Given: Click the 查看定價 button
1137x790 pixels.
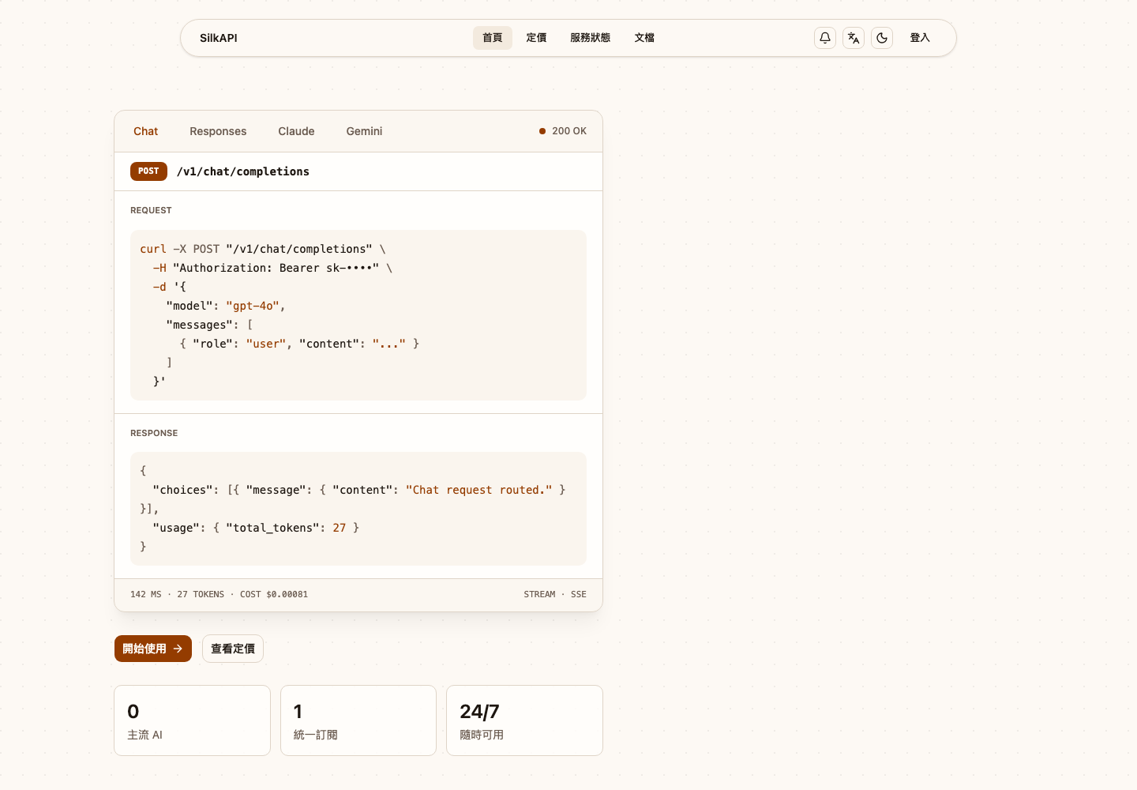Looking at the screenshot, I should pos(233,649).
